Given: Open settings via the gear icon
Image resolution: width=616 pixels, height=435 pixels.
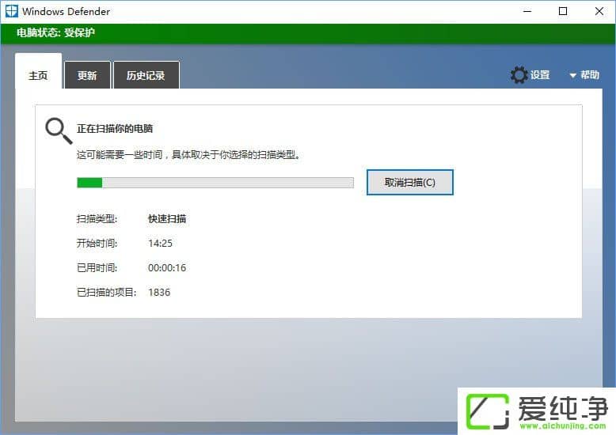Looking at the screenshot, I should click(x=519, y=75).
